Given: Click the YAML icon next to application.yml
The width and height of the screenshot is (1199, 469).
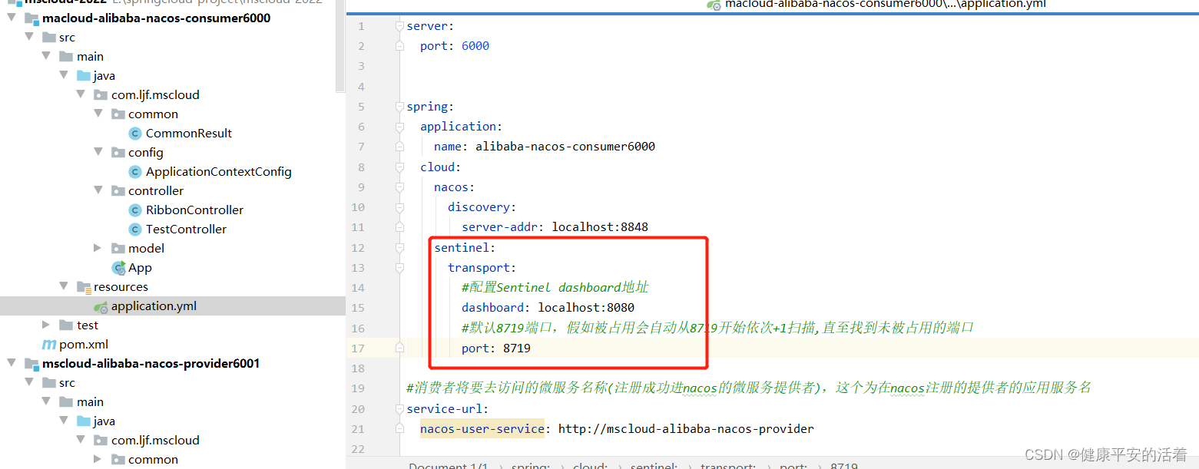Looking at the screenshot, I should pyautogui.click(x=101, y=306).
